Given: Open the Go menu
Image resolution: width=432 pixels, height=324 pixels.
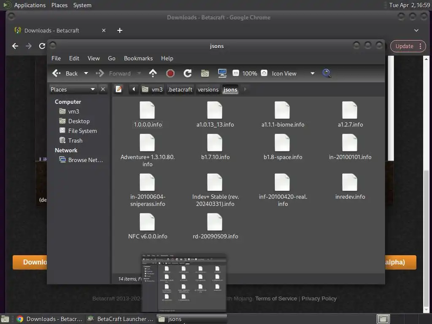Looking at the screenshot, I should (111, 58).
